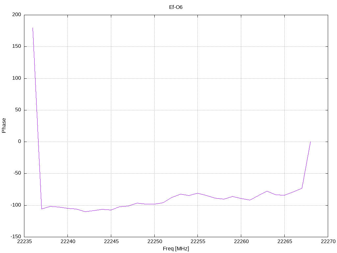The width and height of the screenshot is (337, 253).
Task: Click x-axis tick label 22240
Action: 68,241
